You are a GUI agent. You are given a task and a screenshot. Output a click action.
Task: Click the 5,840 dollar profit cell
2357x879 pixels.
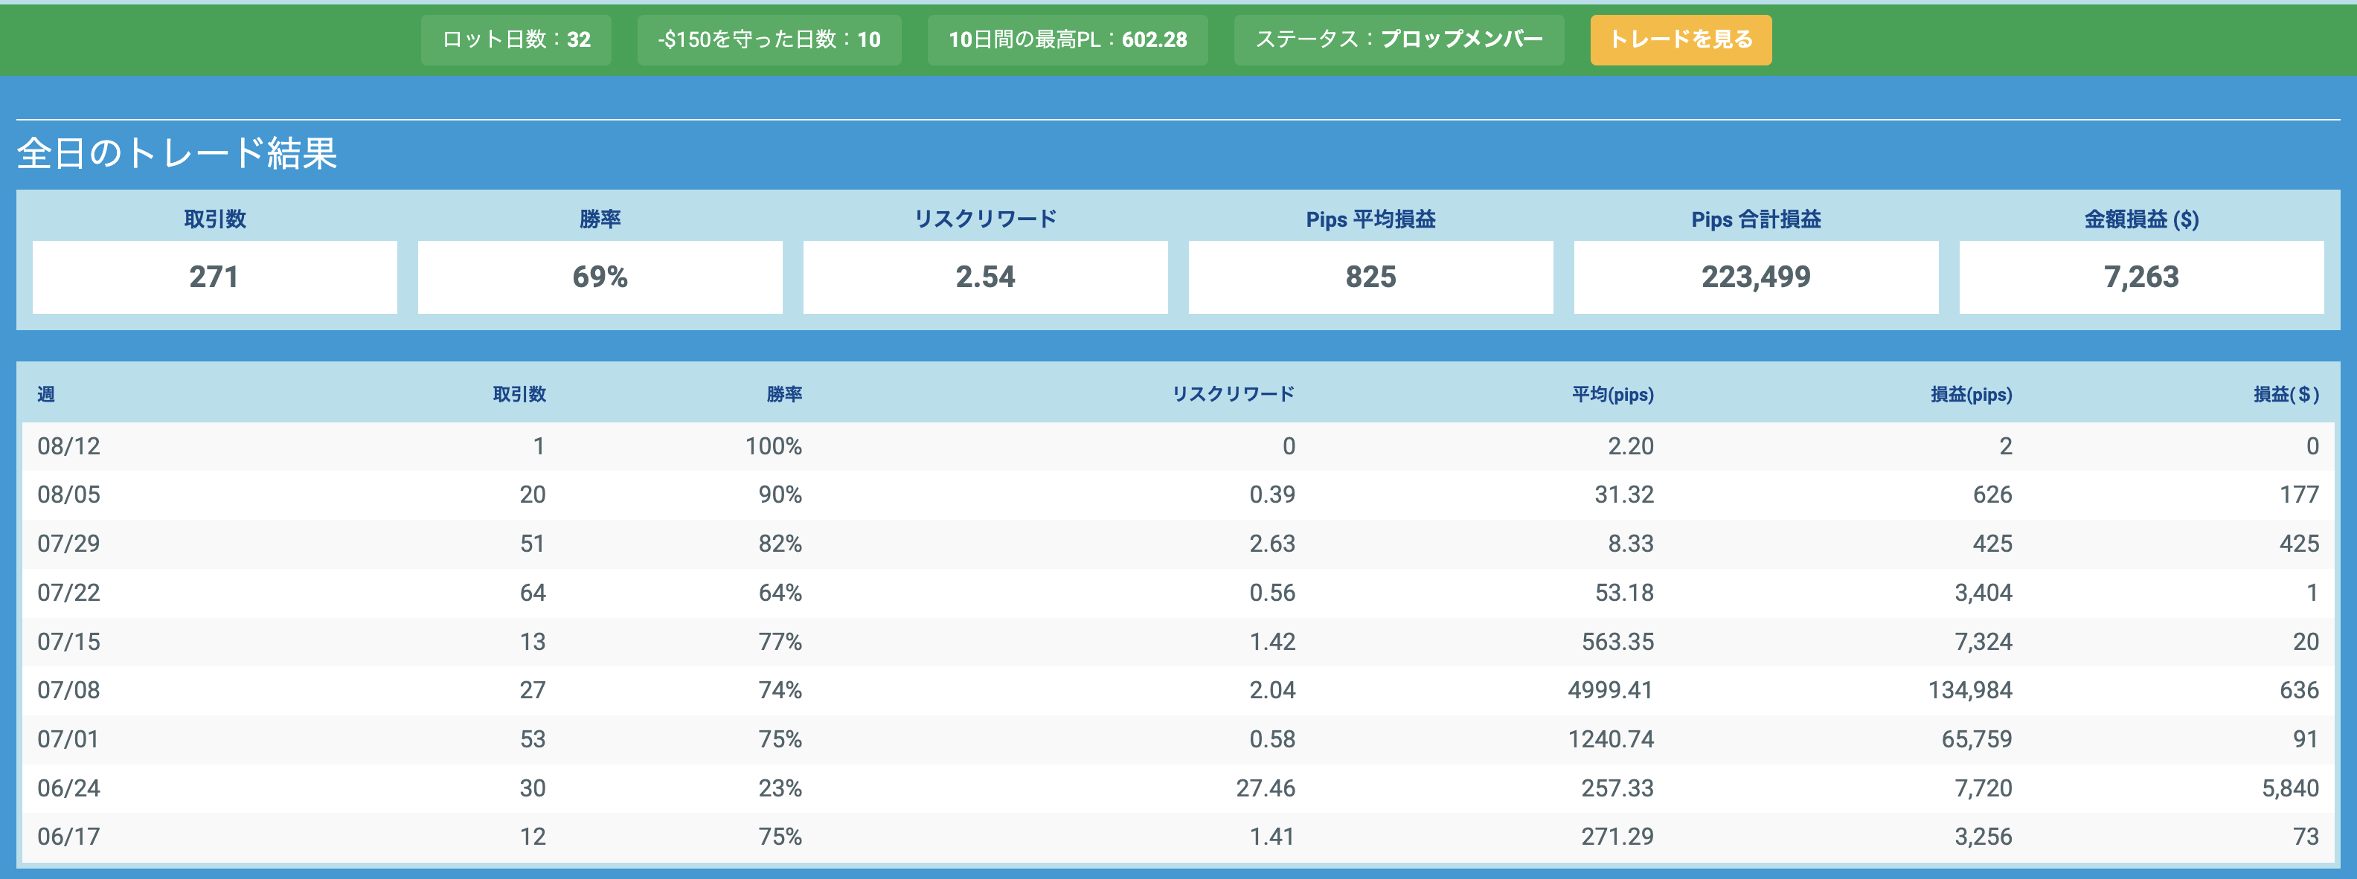(2290, 788)
